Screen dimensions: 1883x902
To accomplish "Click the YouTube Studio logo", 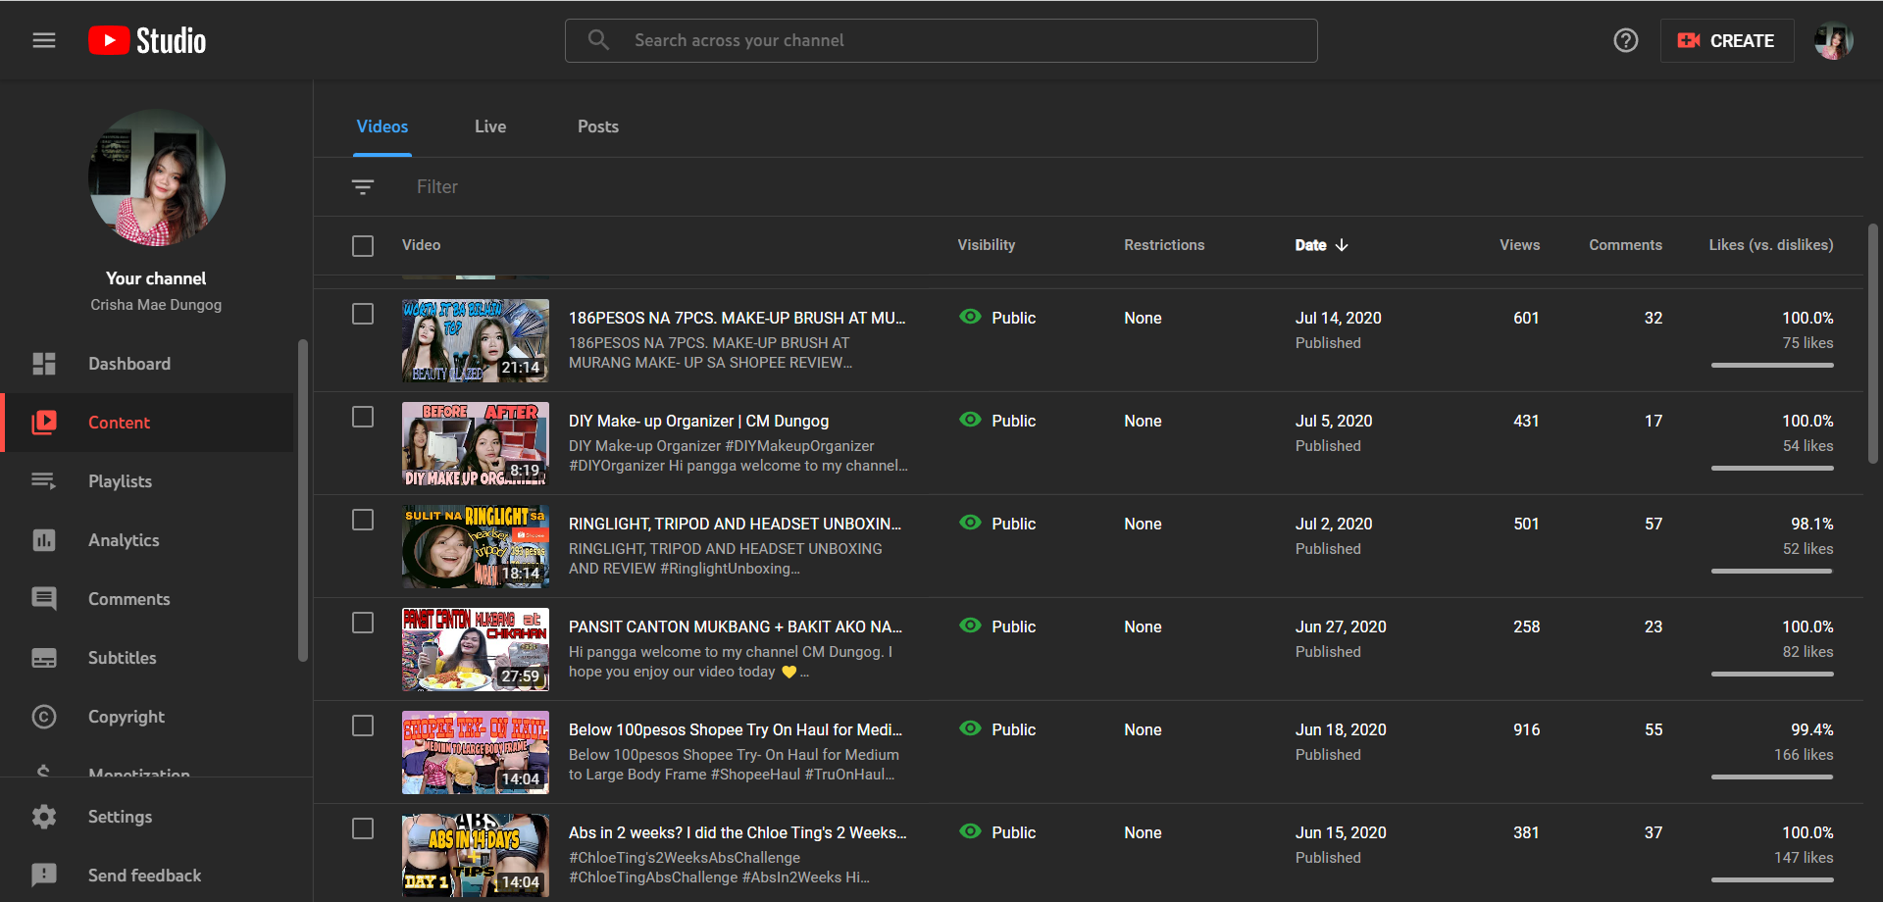I will 147,40.
